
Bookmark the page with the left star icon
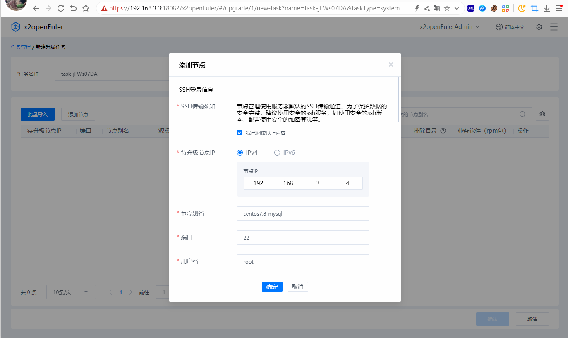(x=86, y=8)
